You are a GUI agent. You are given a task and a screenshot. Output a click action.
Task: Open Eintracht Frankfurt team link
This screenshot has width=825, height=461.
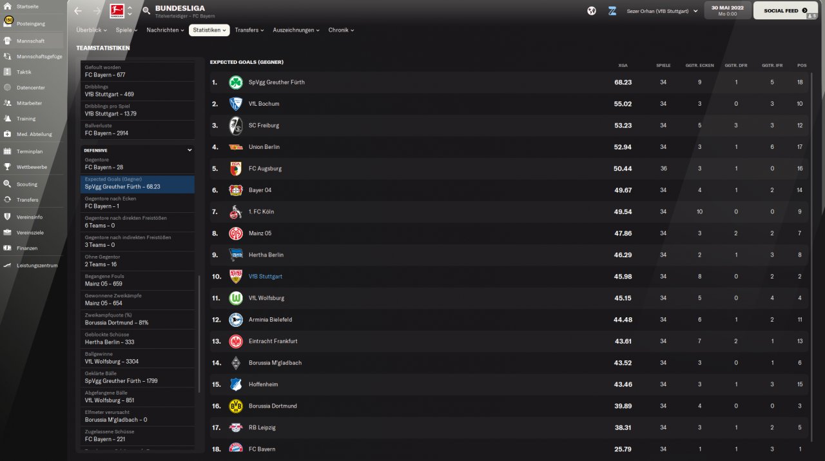273,341
